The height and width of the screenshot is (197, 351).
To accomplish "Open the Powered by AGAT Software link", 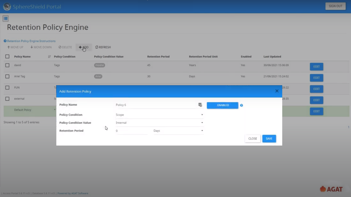I will click(x=73, y=193).
